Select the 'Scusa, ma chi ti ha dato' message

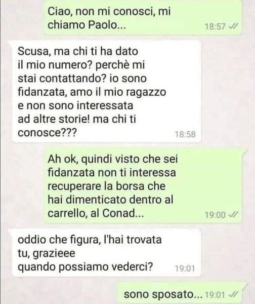click(x=107, y=92)
